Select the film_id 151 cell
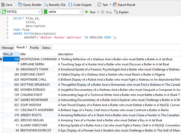 click(x=11, y=110)
